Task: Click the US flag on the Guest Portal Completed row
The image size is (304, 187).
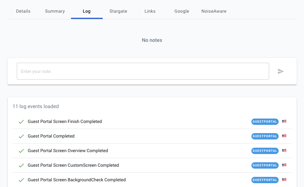Action: [284, 136]
